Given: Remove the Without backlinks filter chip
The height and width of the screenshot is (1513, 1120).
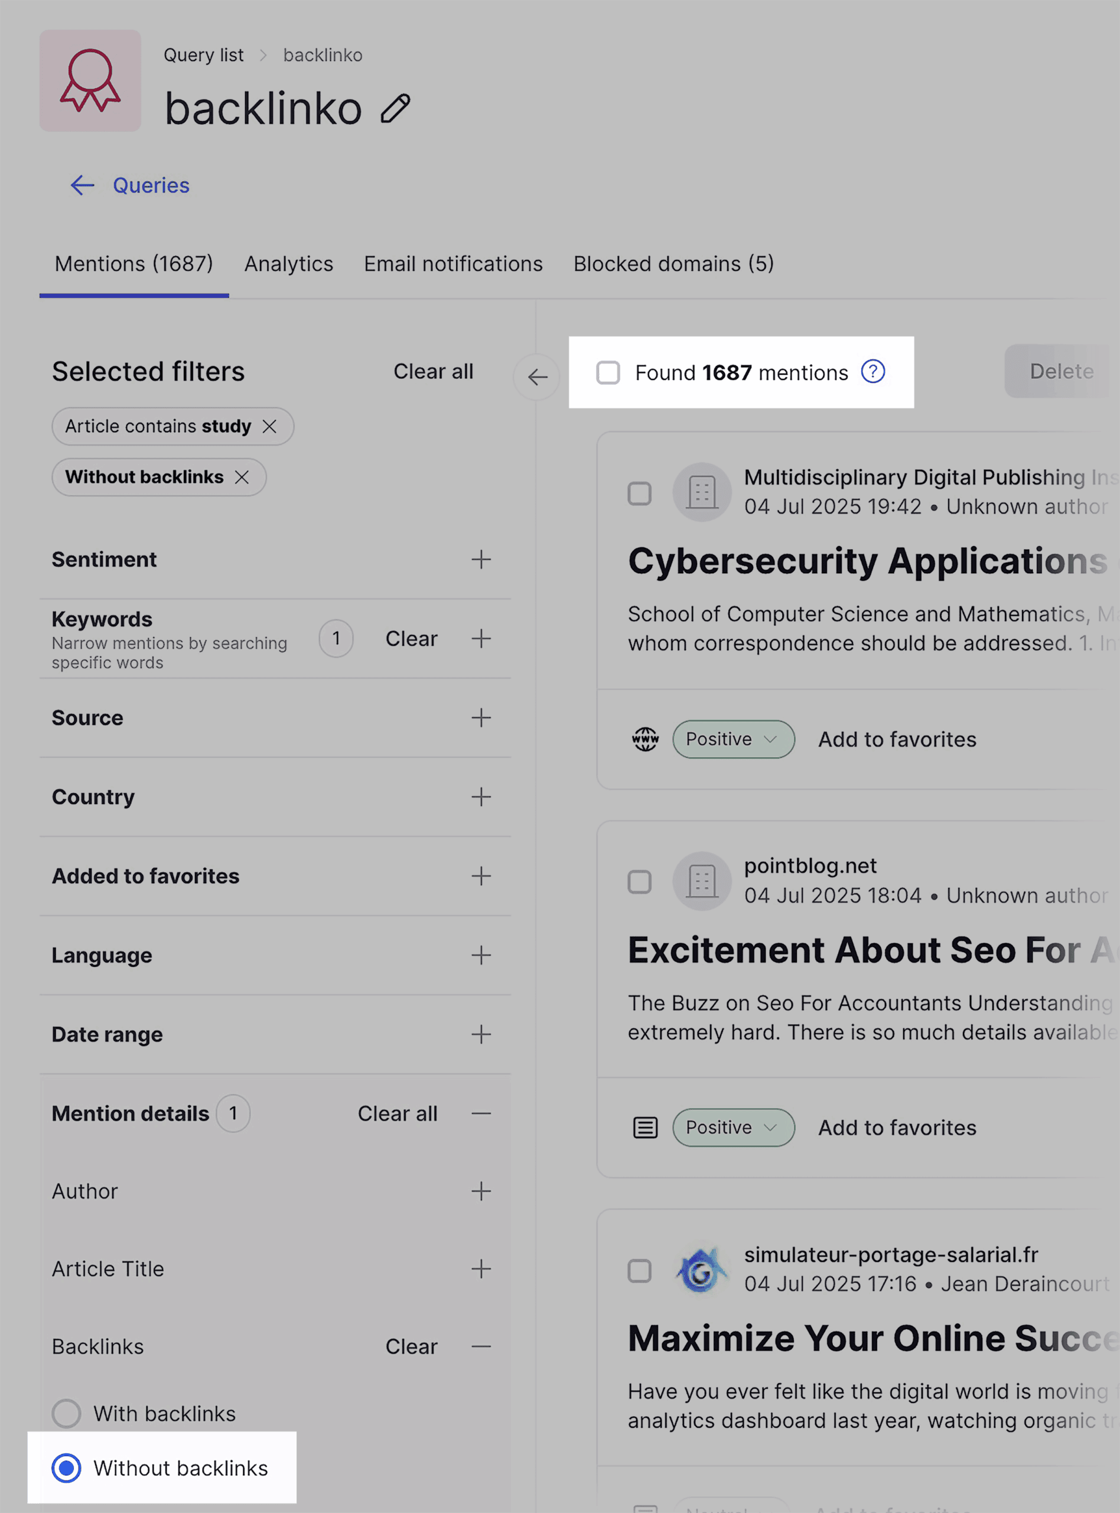Looking at the screenshot, I should [x=242, y=478].
